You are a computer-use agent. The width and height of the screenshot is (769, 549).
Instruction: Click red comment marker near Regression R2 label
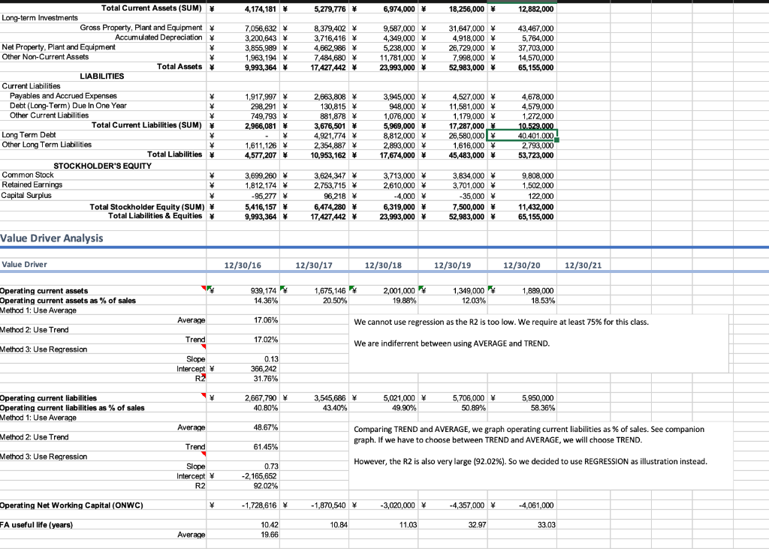(204, 376)
